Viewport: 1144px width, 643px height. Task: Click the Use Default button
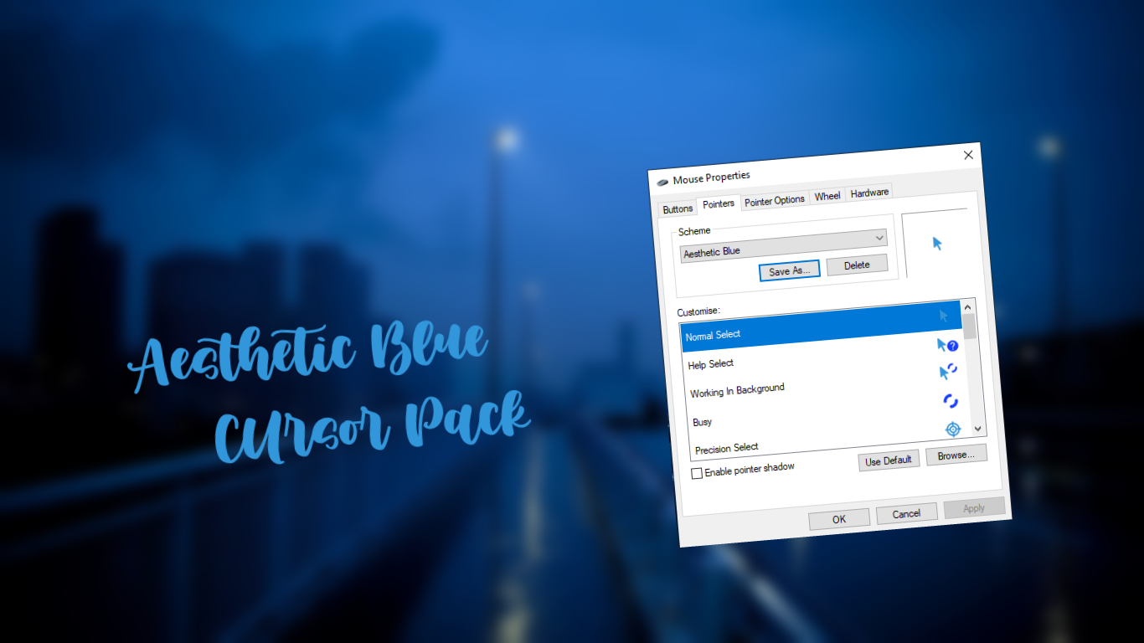coord(889,460)
